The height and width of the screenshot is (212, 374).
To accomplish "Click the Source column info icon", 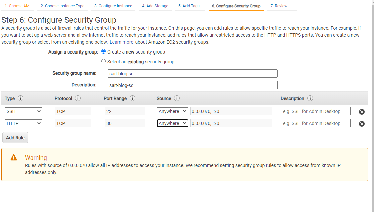I will [x=177, y=98].
